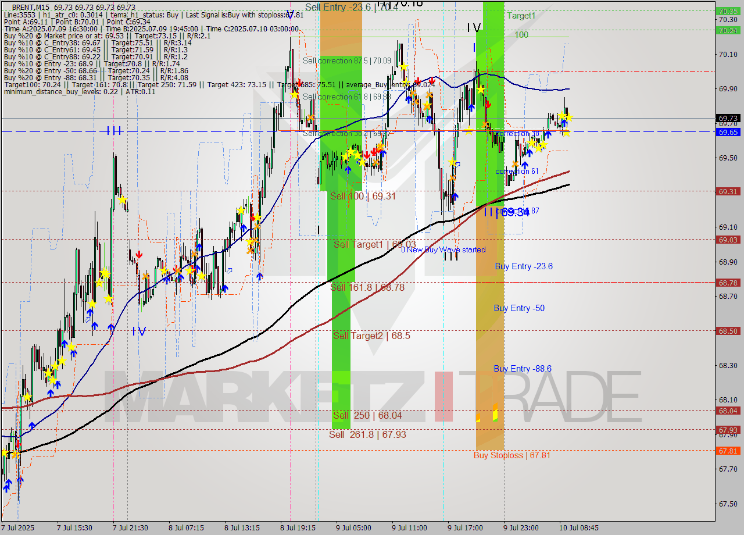744x535 pixels.
Task: Click the 'Sell 250 | 68.04' label
Action: (x=367, y=415)
